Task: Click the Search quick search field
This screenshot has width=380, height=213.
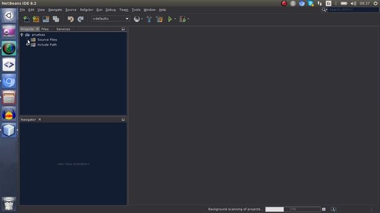Action: click(x=353, y=9)
